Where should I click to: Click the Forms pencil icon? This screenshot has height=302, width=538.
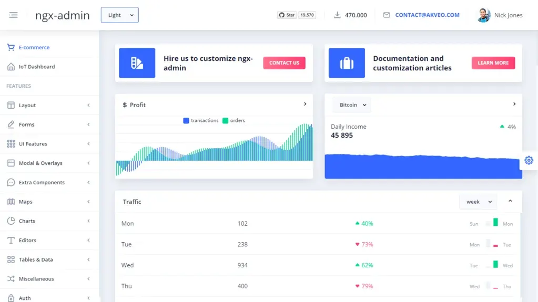[11, 124]
